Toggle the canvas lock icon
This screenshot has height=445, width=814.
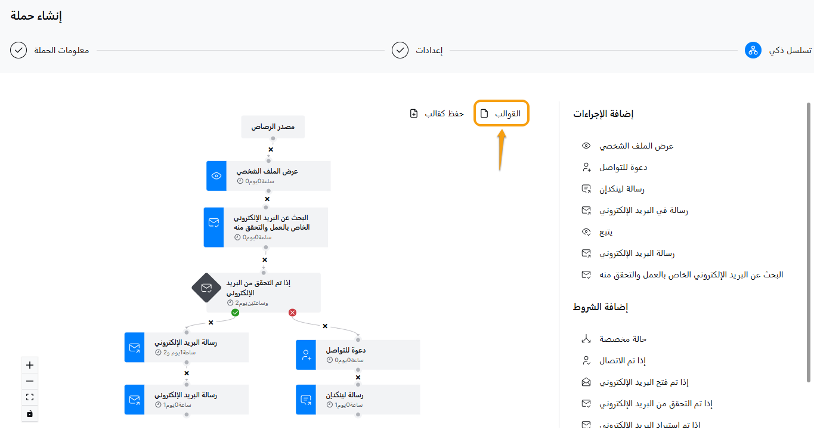(x=30, y=413)
